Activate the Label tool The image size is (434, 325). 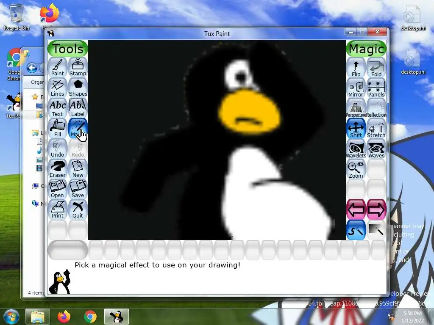[78, 108]
